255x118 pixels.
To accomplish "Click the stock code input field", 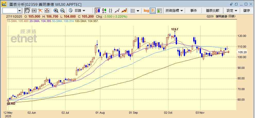I will click(x=10, y=10).
